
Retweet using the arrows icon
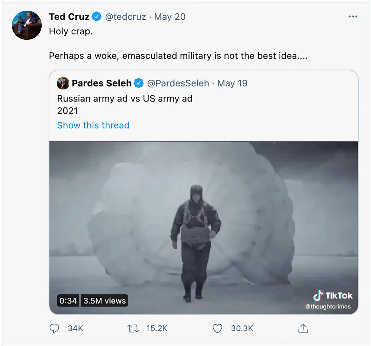(133, 328)
